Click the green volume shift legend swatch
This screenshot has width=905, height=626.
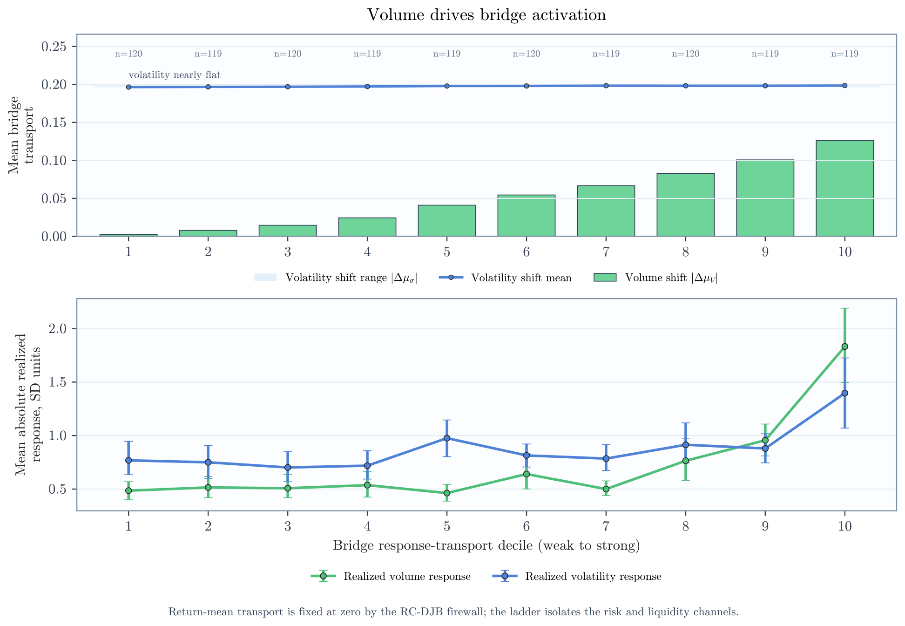click(605, 278)
